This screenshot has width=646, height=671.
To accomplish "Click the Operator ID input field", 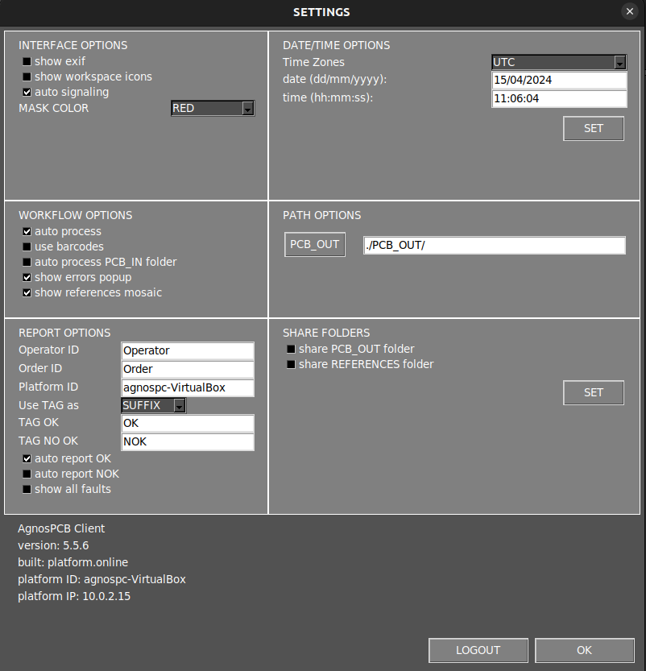I will coord(188,350).
